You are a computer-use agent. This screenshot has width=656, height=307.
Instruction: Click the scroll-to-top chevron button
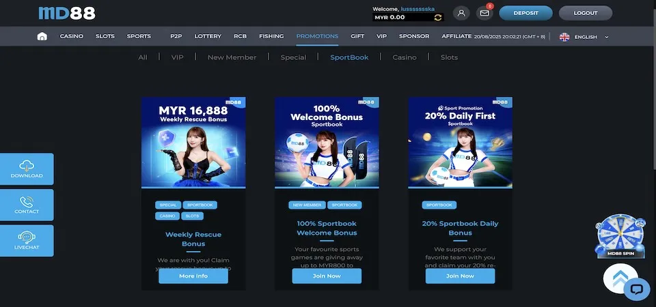(x=620, y=278)
